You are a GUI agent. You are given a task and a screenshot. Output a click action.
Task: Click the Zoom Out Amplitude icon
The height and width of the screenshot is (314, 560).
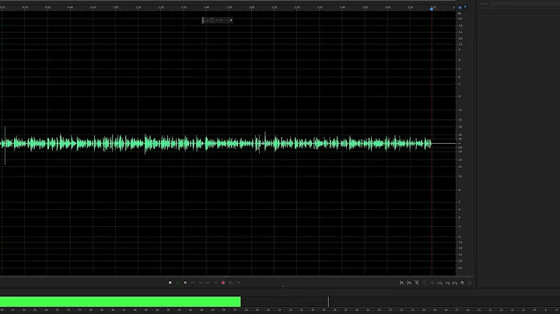point(409,283)
